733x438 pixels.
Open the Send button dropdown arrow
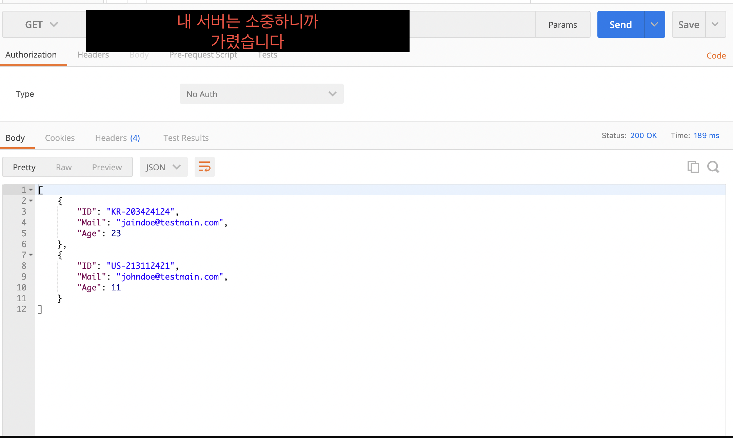click(x=654, y=24)
